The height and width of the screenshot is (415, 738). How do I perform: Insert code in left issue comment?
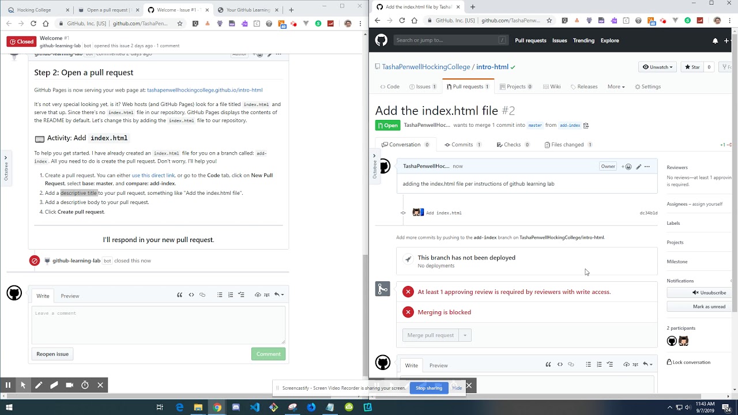pos(191,295)
